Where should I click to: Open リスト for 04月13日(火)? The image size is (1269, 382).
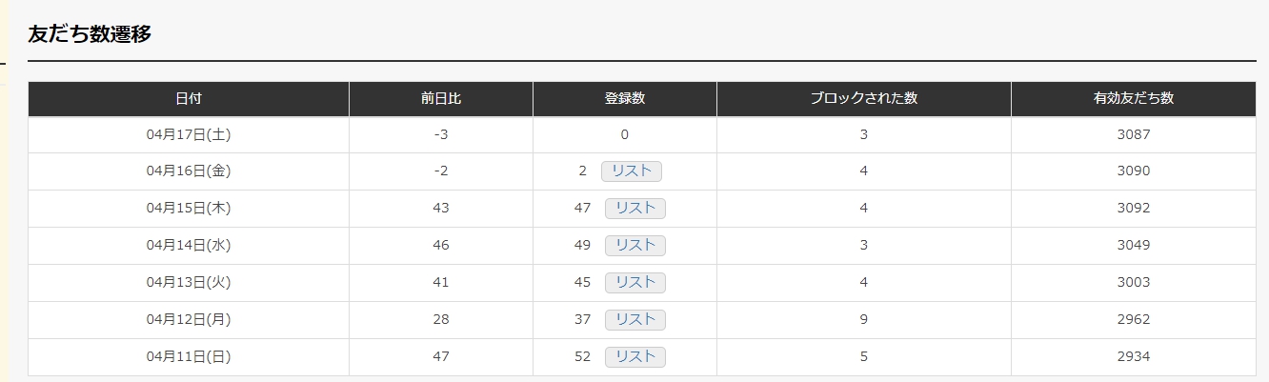point(634,283)
